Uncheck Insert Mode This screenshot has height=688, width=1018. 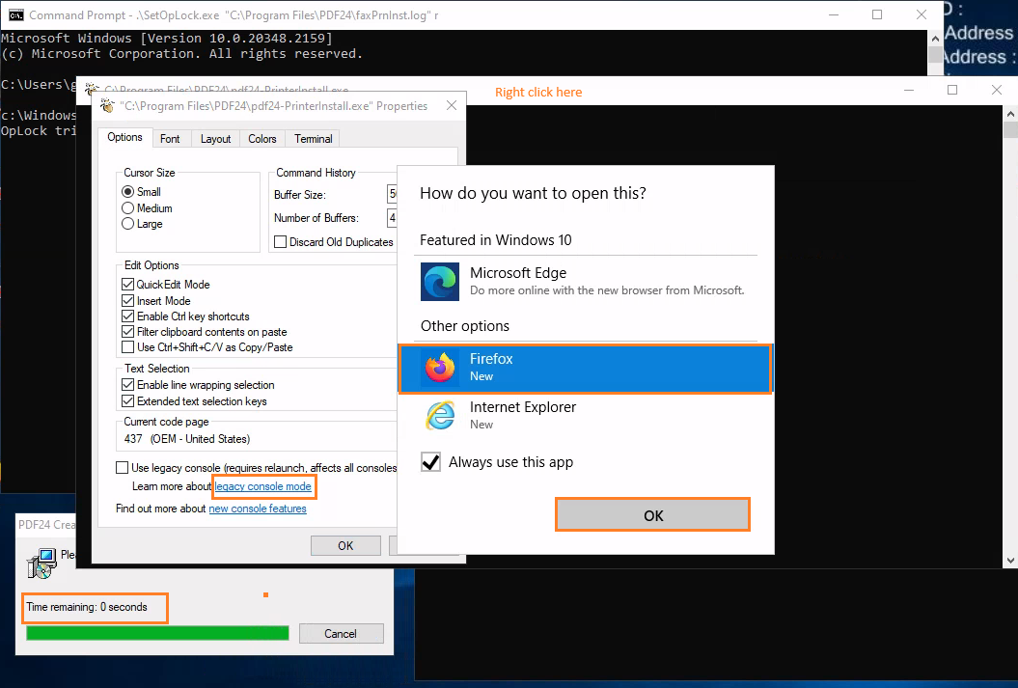(x=128, y=300)
